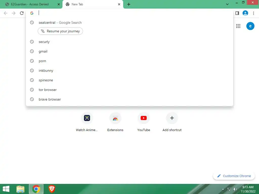Pick the brave browser suggestion
Viewport: 259px width, 194px height.
pos(129,99)
